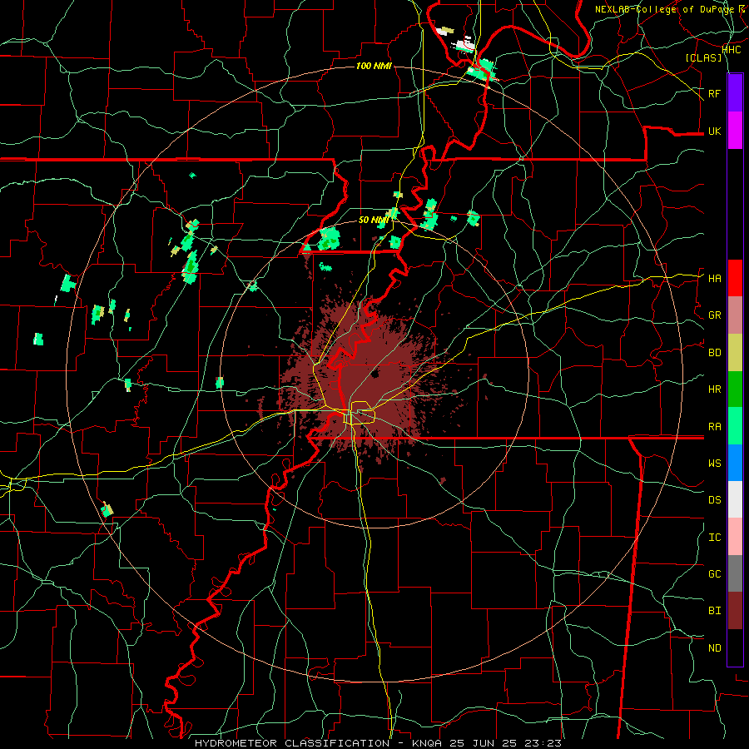This screenshot has height=749, width=749.
Task: Click the magenta UK legend color swatch
Action: (x=735, y=131)
